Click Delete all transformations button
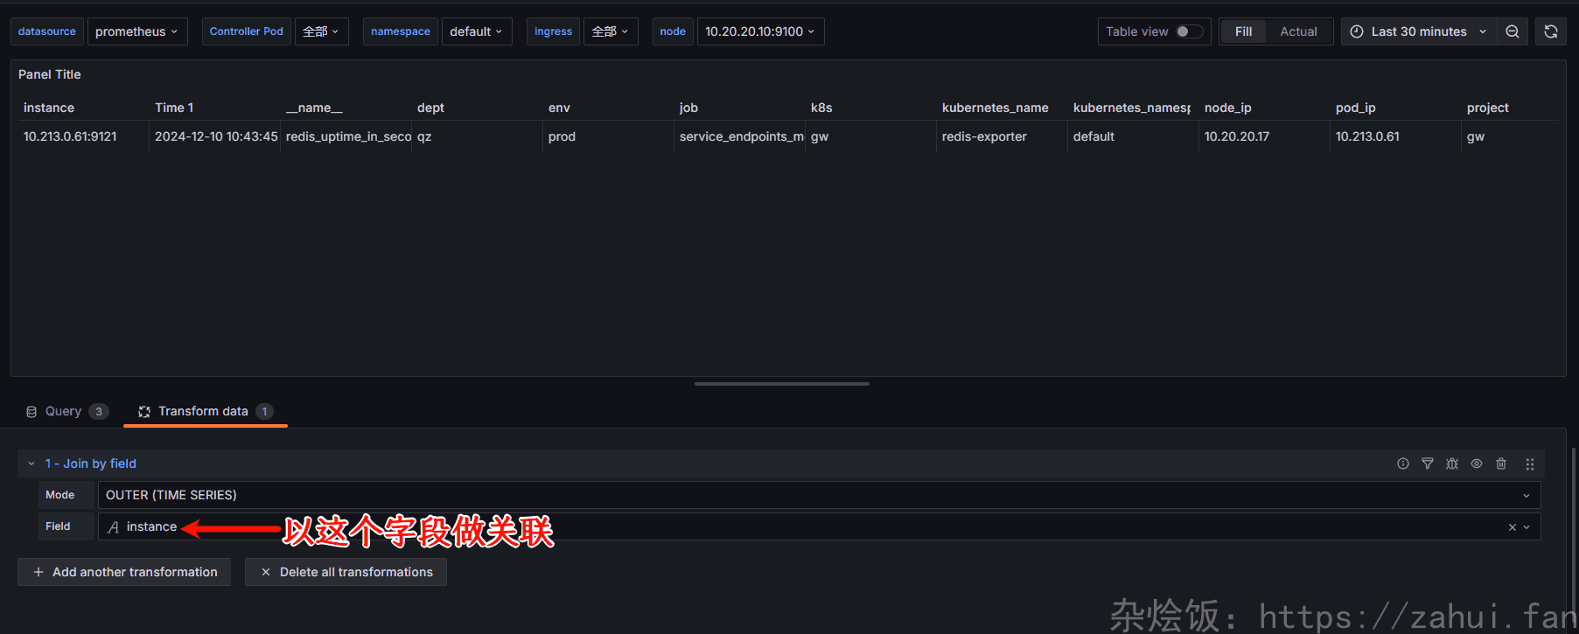 (x=346, y=572)
